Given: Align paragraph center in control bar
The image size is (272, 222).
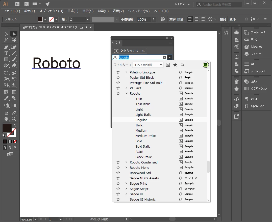Looking at the screenshot, I should pos(196,19).
